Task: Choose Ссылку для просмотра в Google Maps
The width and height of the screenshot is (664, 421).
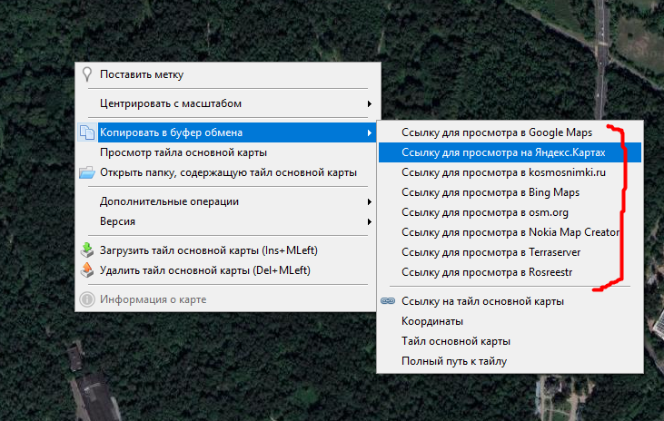Action: pyautogui.click(x=496, y=132)
